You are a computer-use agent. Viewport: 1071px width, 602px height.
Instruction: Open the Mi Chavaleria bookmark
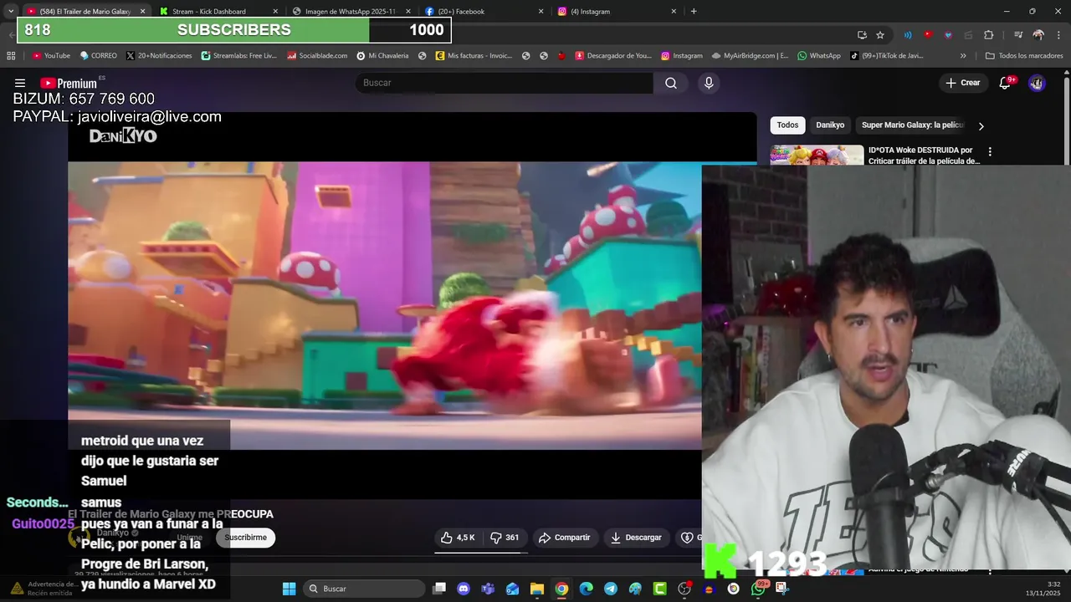click(x=382, y=56)
